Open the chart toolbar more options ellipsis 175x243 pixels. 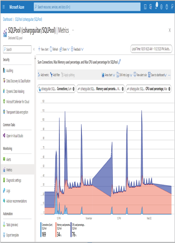[x=169, y=75]
